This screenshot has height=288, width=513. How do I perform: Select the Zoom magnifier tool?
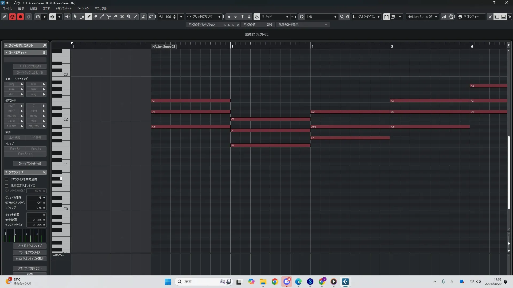coord(129,17)
